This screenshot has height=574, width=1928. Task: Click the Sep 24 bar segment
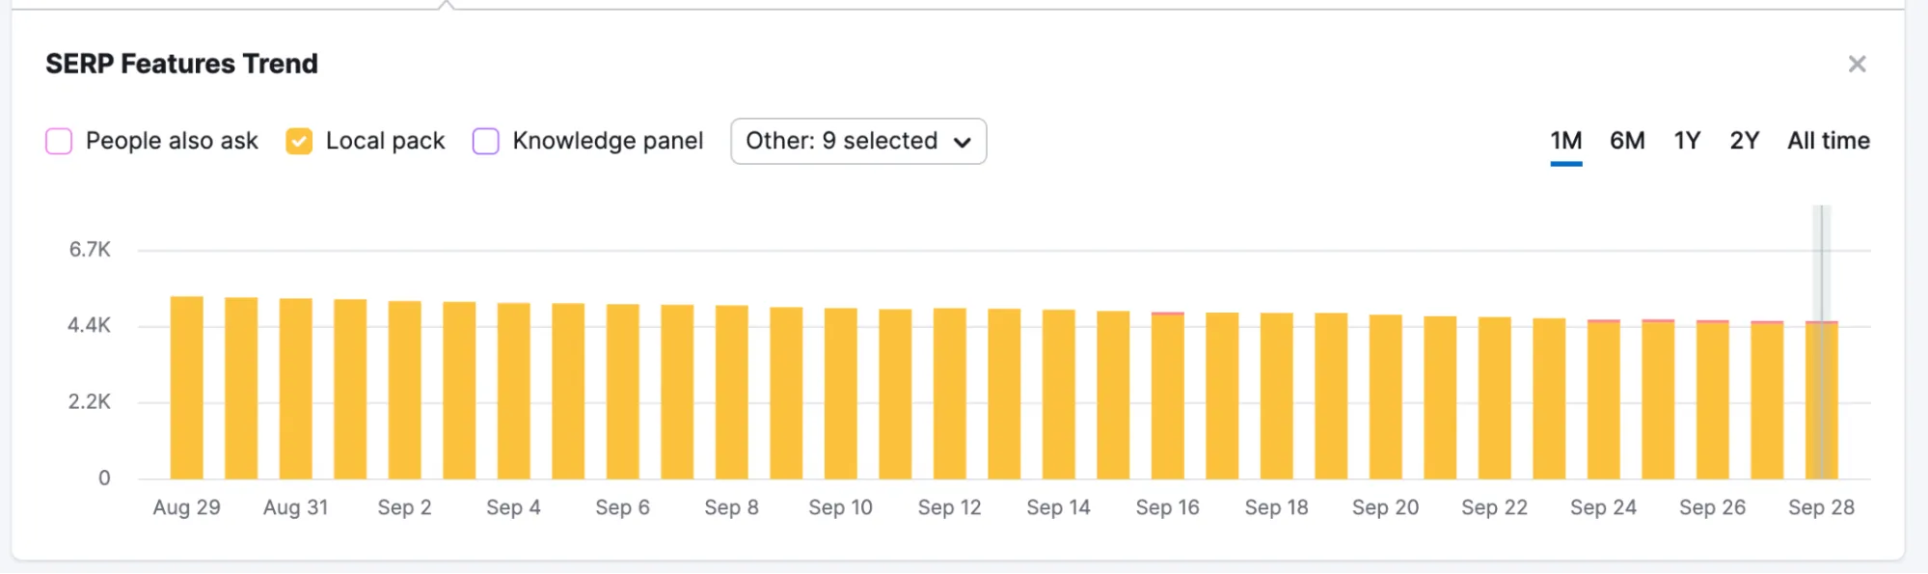[1604, 400]
